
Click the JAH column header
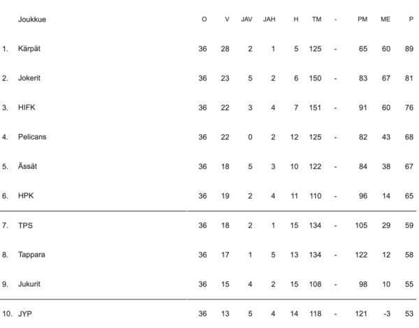269,19
